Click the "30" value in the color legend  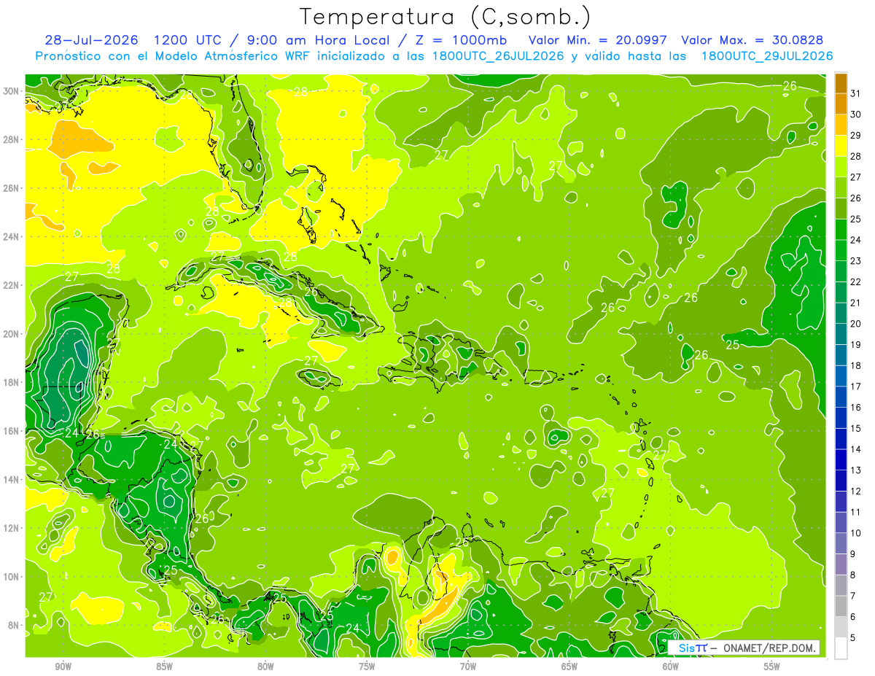[855, 114]
